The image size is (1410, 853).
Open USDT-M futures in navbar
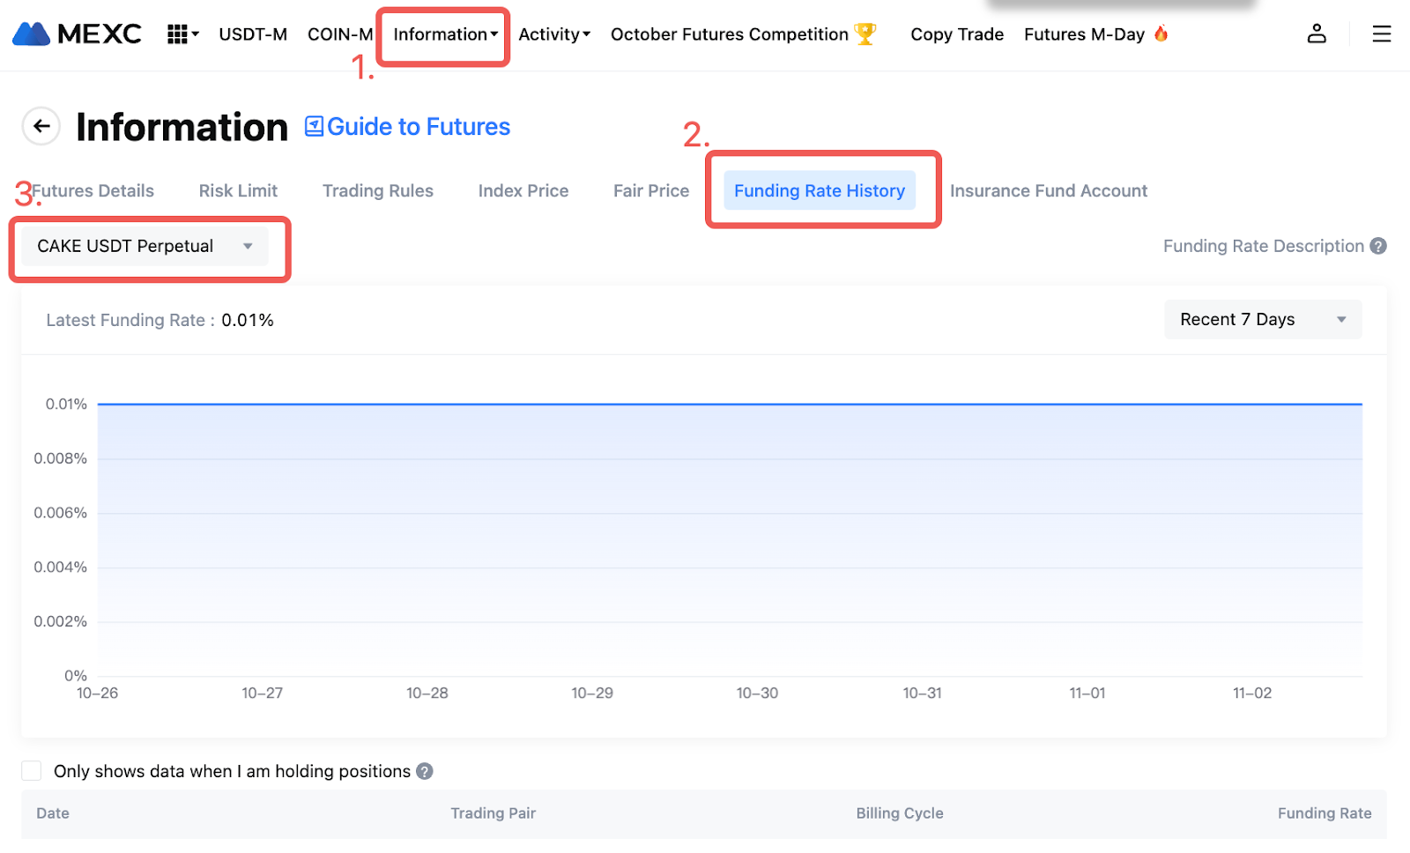point(253,34)
